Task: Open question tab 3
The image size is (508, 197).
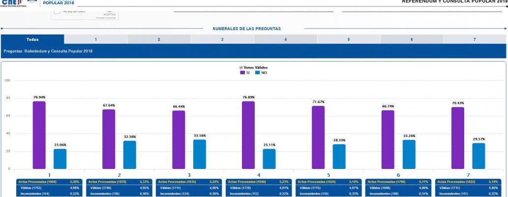Action: click(x=222, y=39)
